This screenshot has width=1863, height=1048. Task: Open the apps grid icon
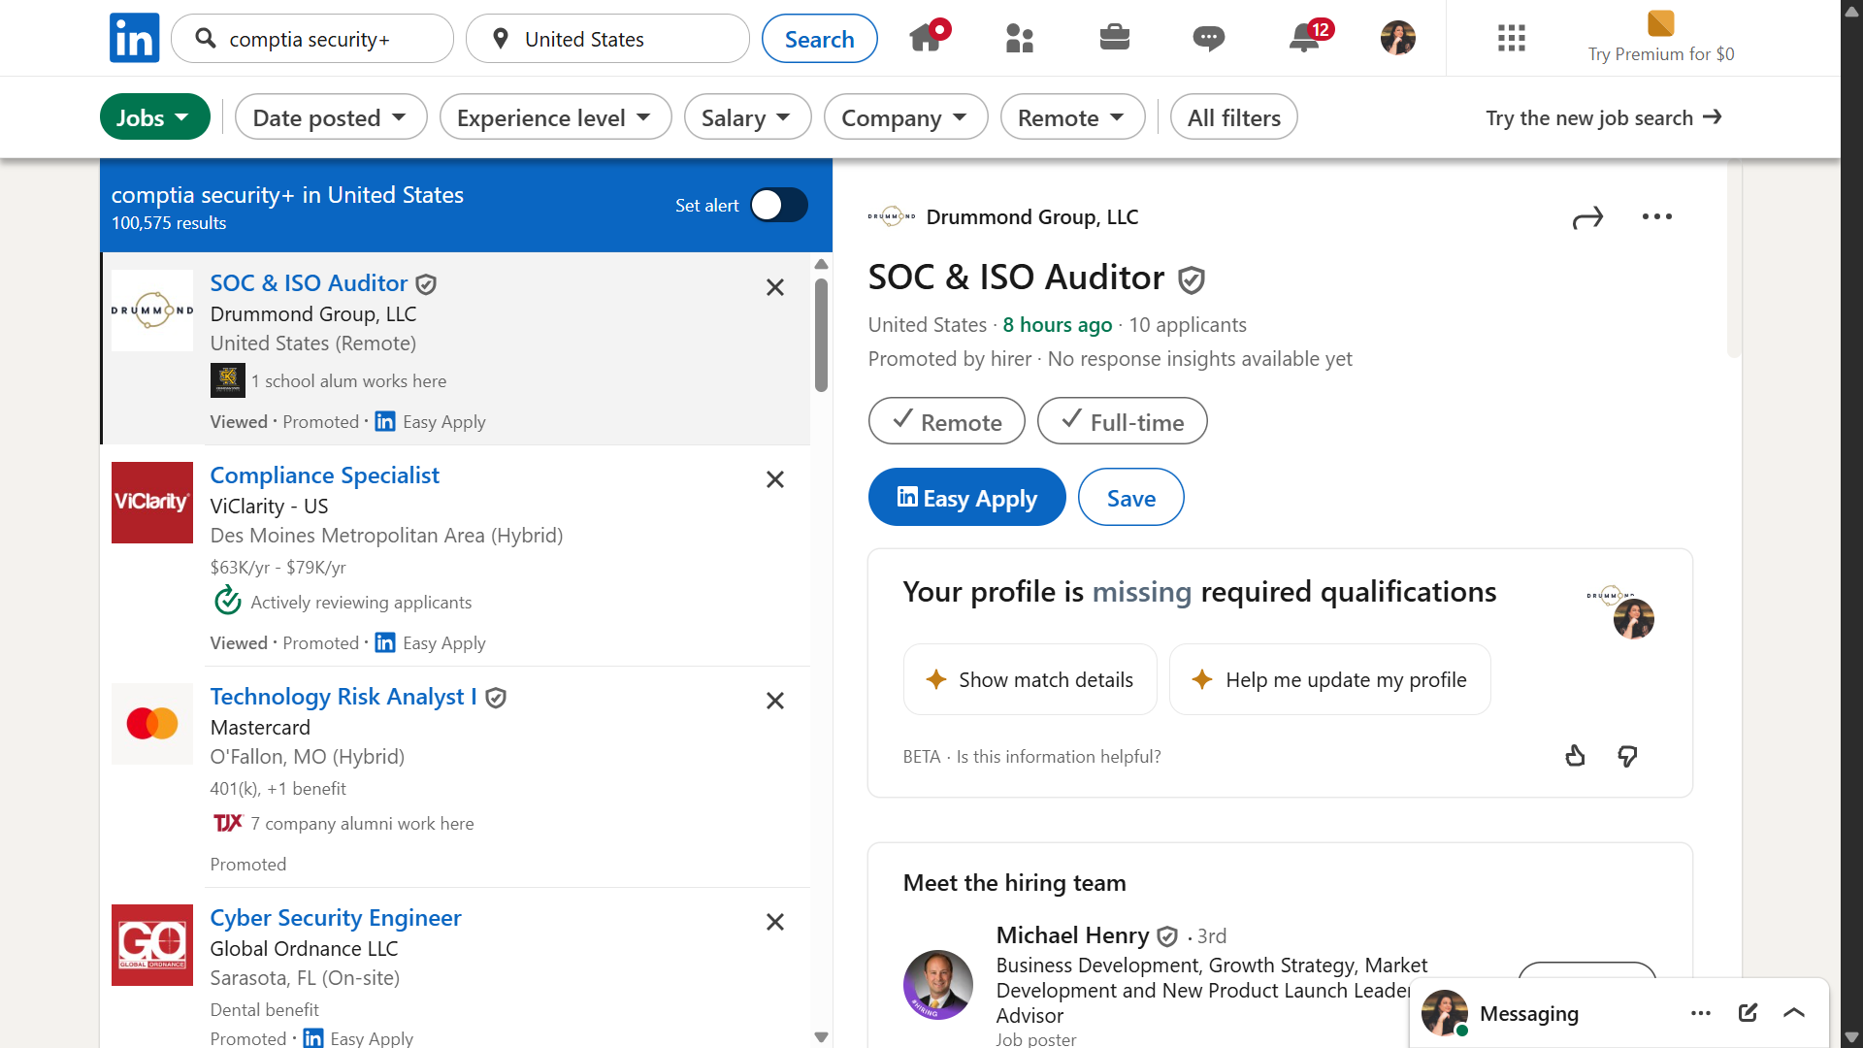[1511, 38]
